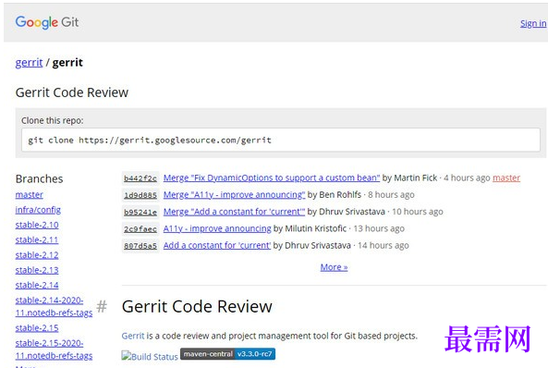Open Merge 'A11y - improve announcing' commit
The image size is (548, 368).
[x=234, y=195]
